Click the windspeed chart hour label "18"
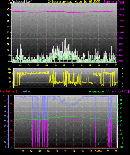Image resolution: width=130 pixels, height=155 pixels. point(90,65)
